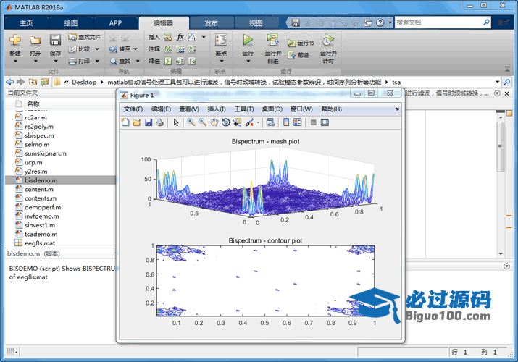Click the Go To (转至) icon
Screen dimensions: 518x362
(113, 49)
